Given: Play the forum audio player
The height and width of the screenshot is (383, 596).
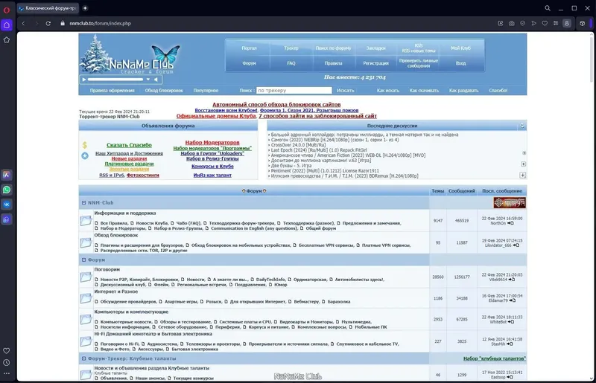Looking at the screenshot, I should click(84, 80).
